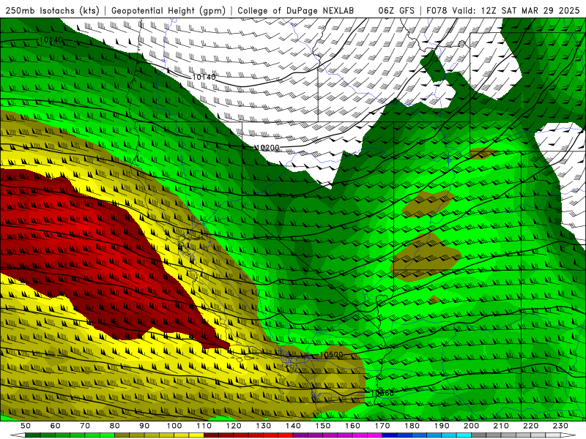Select the bright red swatch just before 140
The height and width of the screenshot is (439, 586).
286,435
